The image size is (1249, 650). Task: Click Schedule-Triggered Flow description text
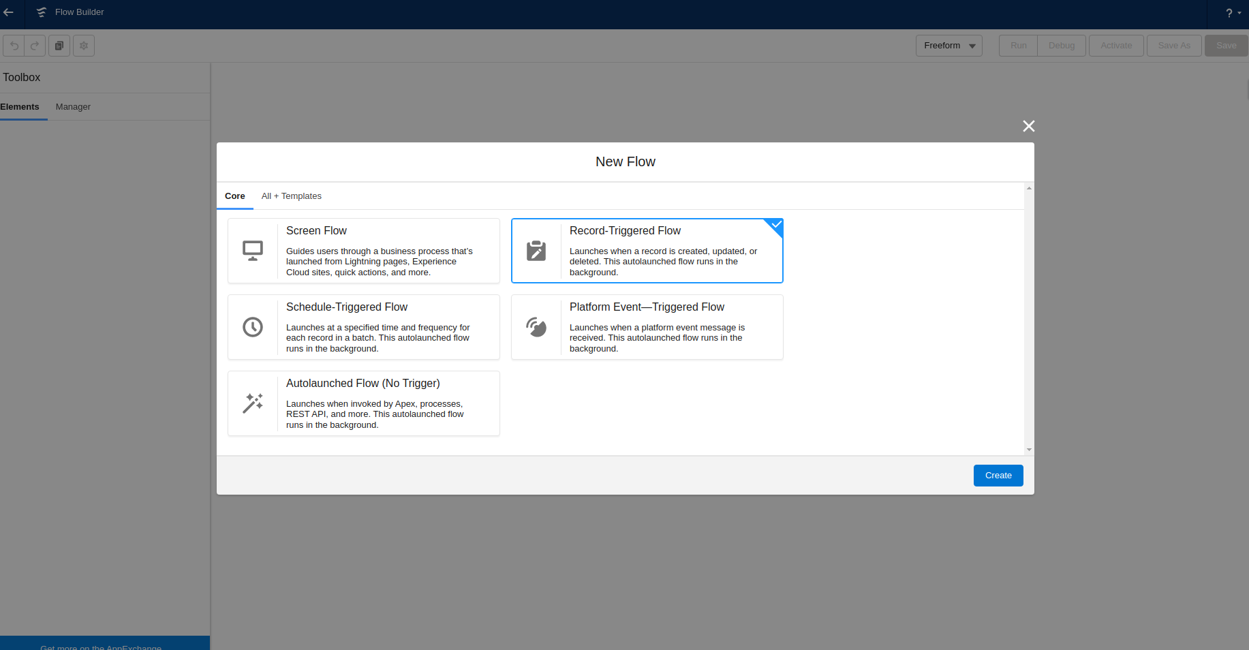pyautogui.click(x=378, y=338)
